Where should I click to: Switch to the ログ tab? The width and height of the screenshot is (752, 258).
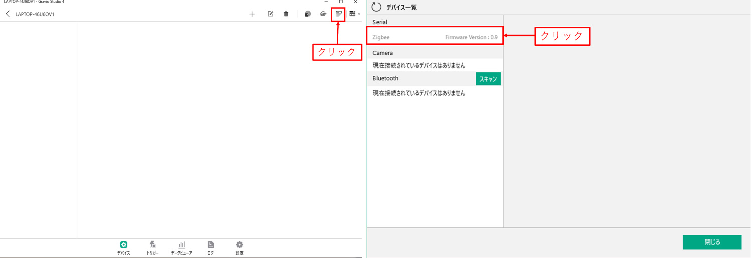[211, 248]
